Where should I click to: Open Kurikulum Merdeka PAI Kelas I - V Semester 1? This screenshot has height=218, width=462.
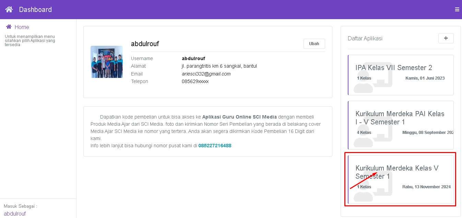tap(400, 118)
